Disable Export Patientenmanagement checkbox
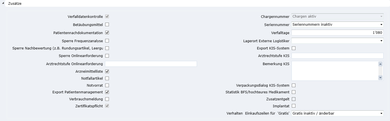The image size is (390, 121). tap(107, 92)
